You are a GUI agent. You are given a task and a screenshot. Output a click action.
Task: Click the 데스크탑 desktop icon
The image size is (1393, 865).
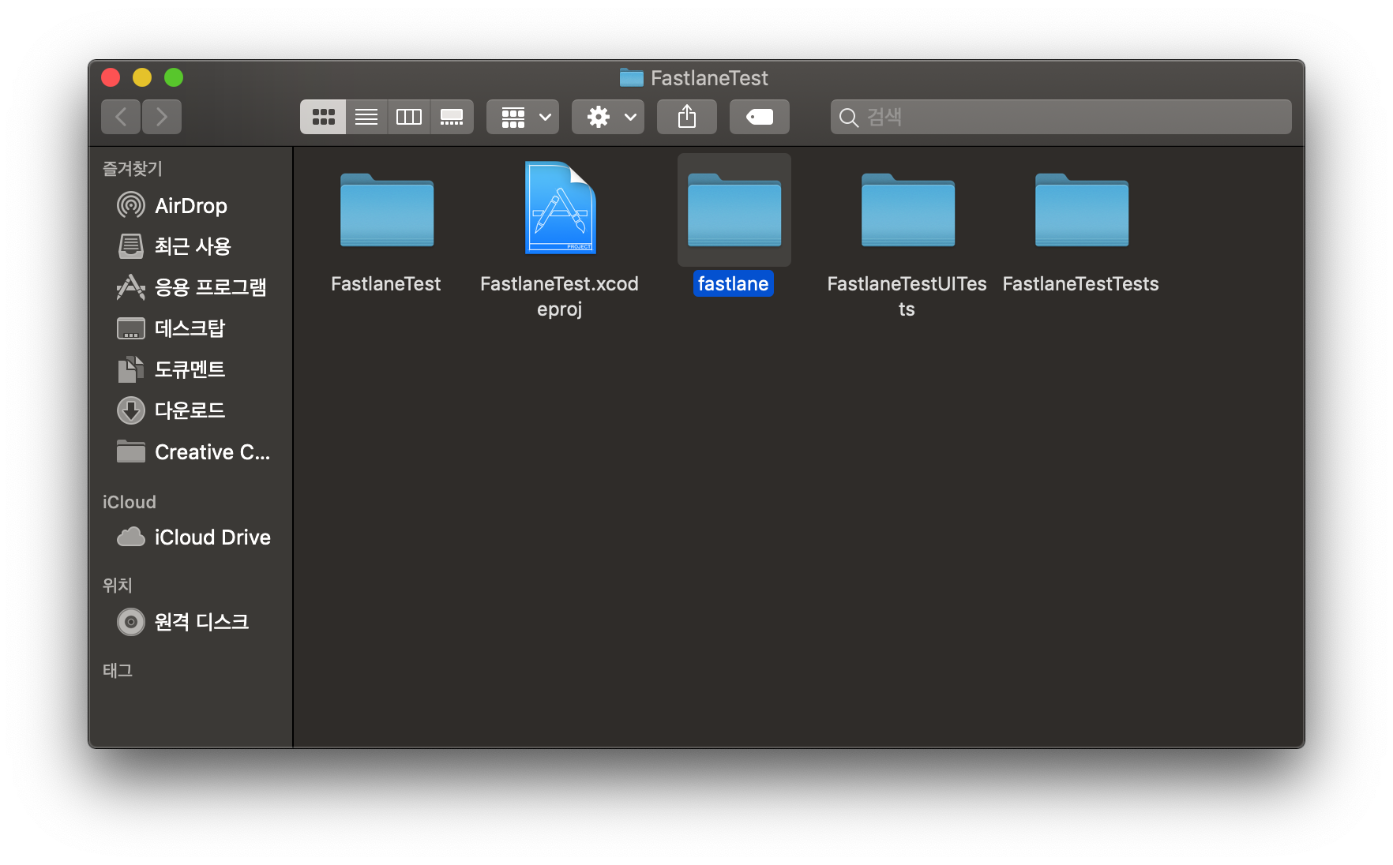[131, 328]
